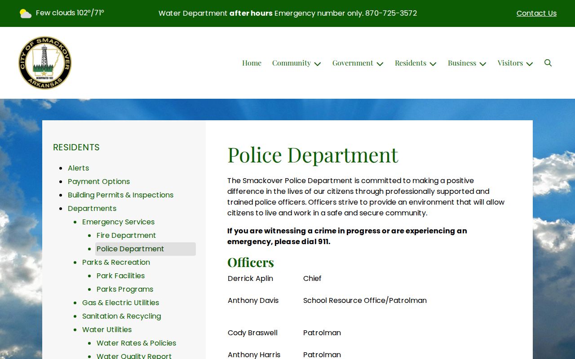Select Emergency Services in the sidebar
Image resolution: width=575 pixels, height=359 pixels.
tap(118, 222)
